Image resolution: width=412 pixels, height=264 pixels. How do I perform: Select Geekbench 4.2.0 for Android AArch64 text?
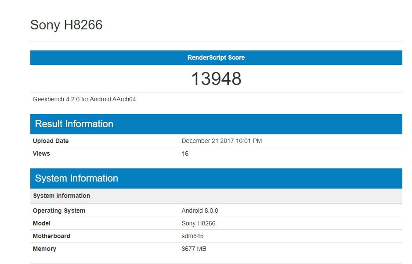point(84,99)
